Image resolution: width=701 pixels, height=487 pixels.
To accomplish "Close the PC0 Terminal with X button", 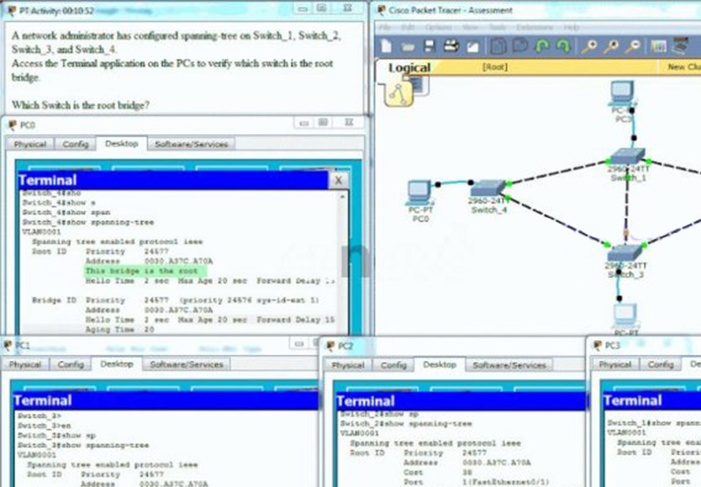I will point(338,180).
